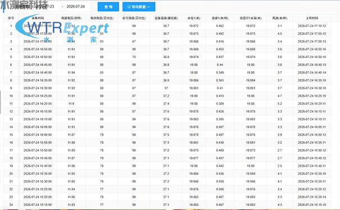This screenshot has height=210, width=340.
Task: Click the 电池电量(百分比) column header
Action: tap(102, 18)
